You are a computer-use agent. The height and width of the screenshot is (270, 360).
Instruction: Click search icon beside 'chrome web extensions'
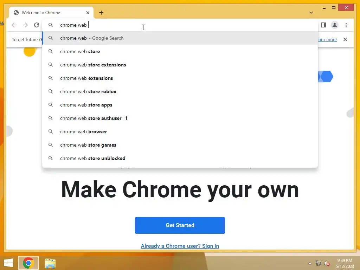click(x=51, y=78)
